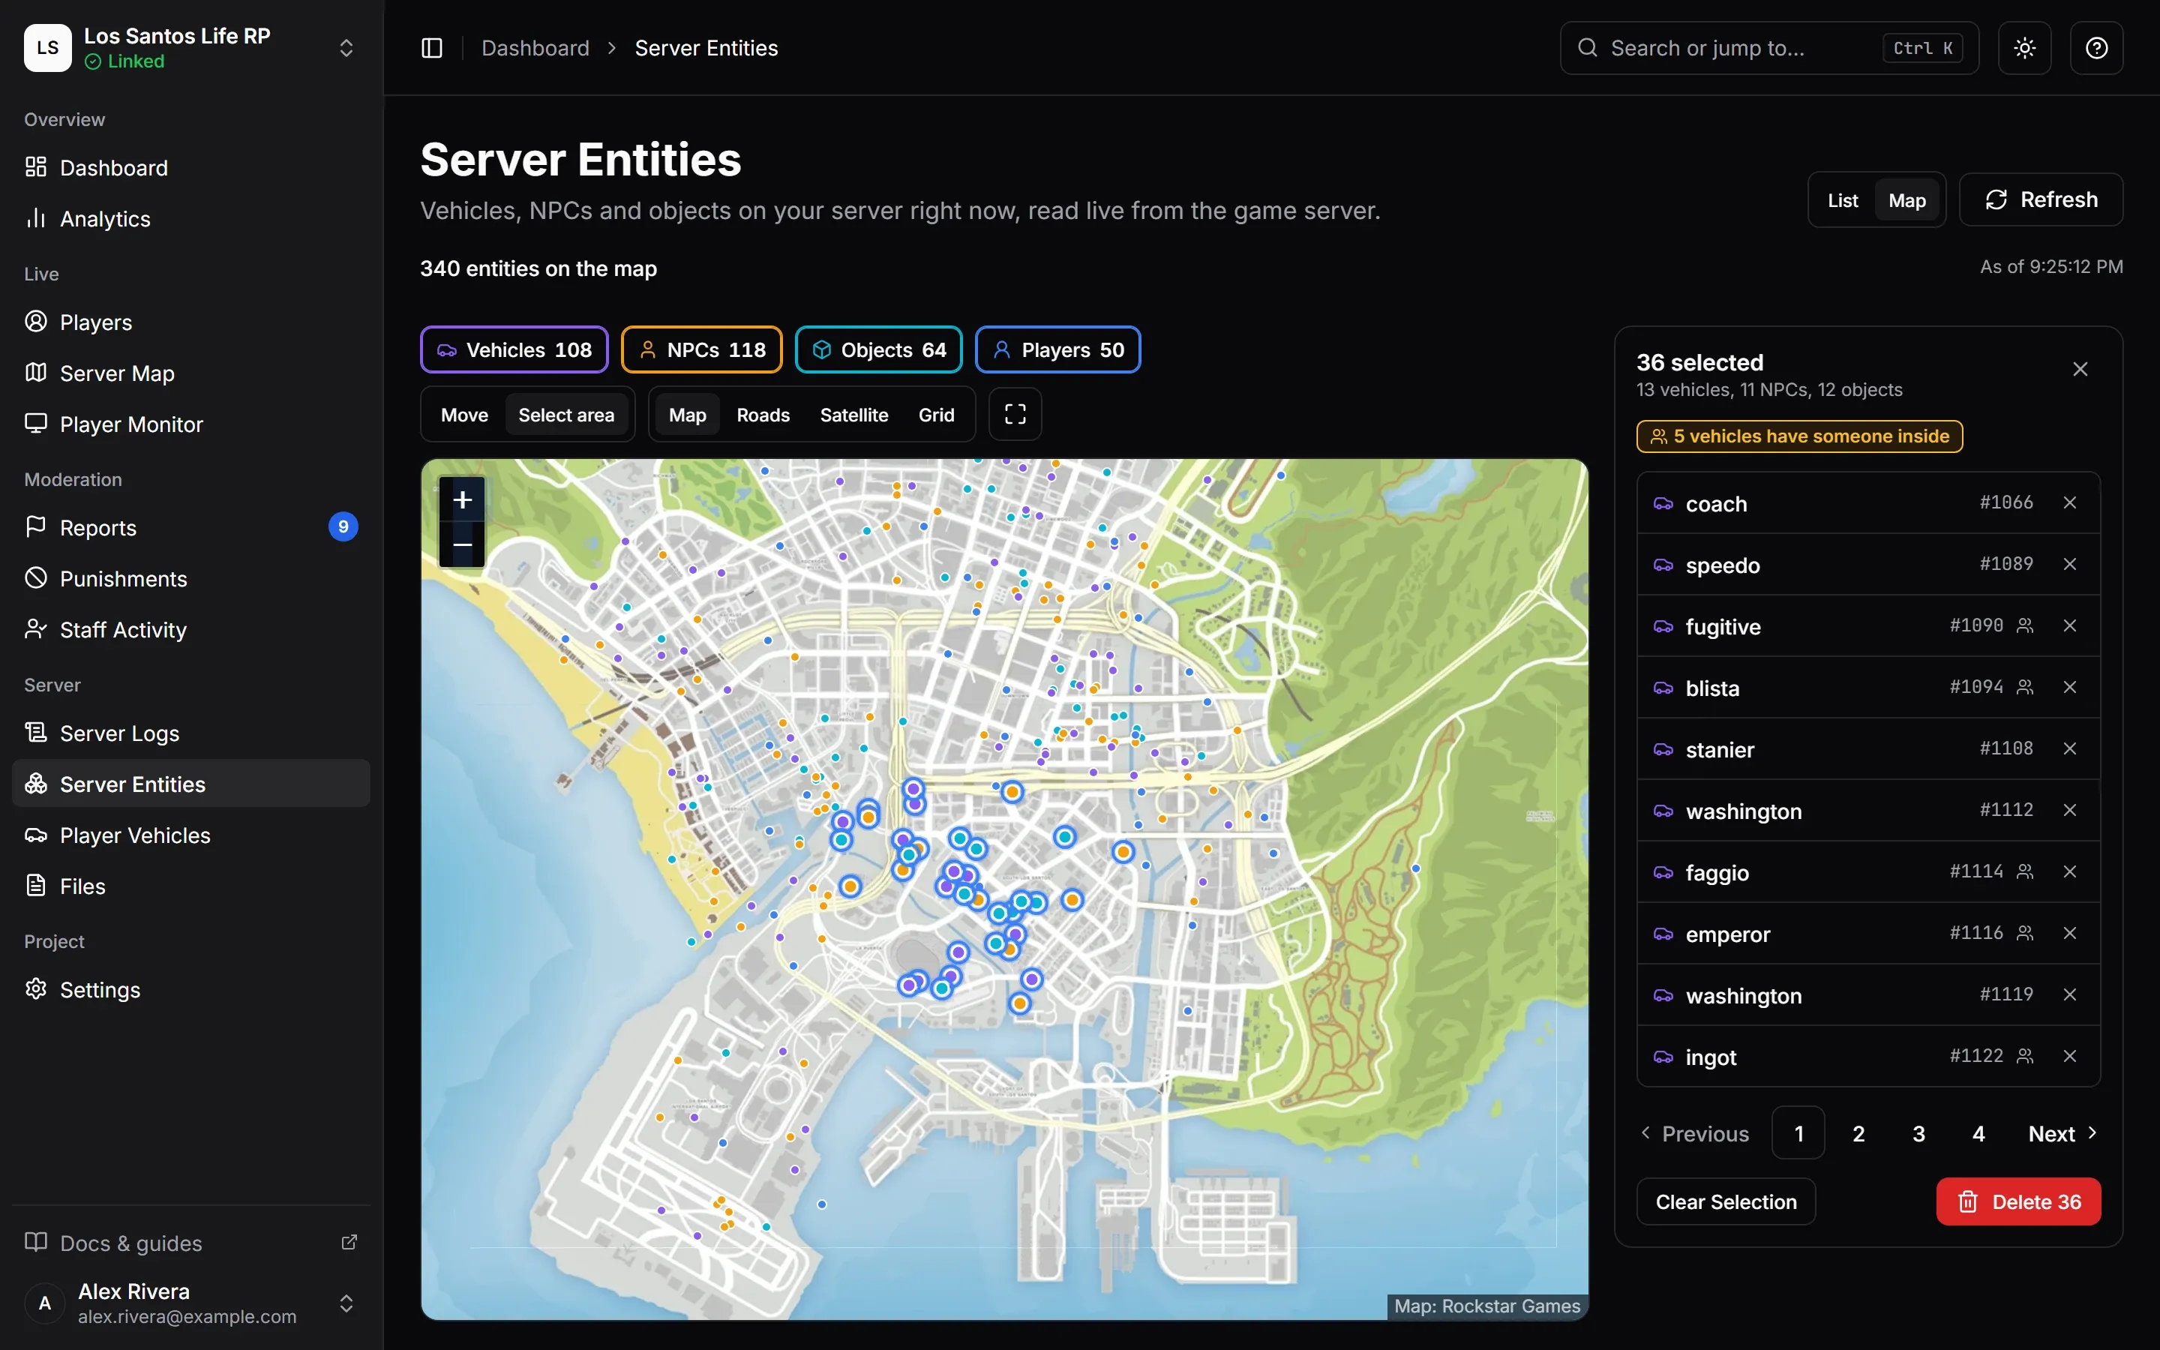Open page 3 of selection list
Image resolution: width=2160 pixels, height=1350 pixels.
(1918, 1134)
